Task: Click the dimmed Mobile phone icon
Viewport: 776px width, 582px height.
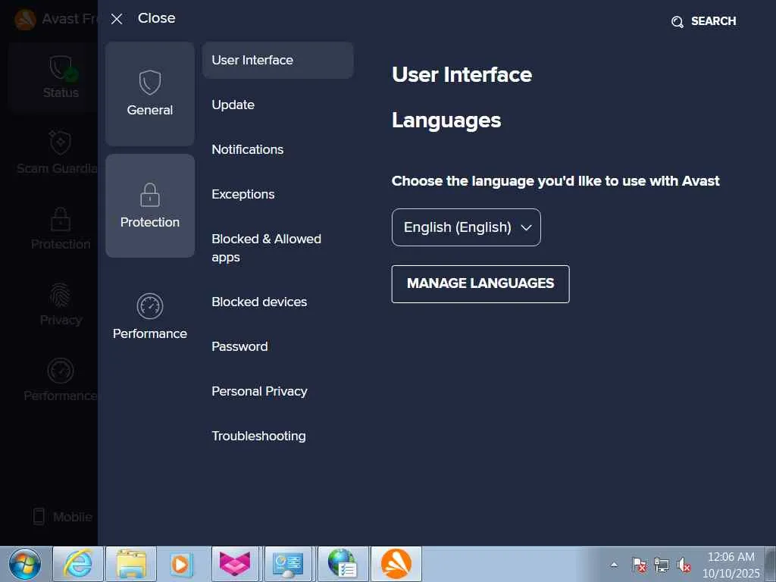Action: click(x=39, y=516)
